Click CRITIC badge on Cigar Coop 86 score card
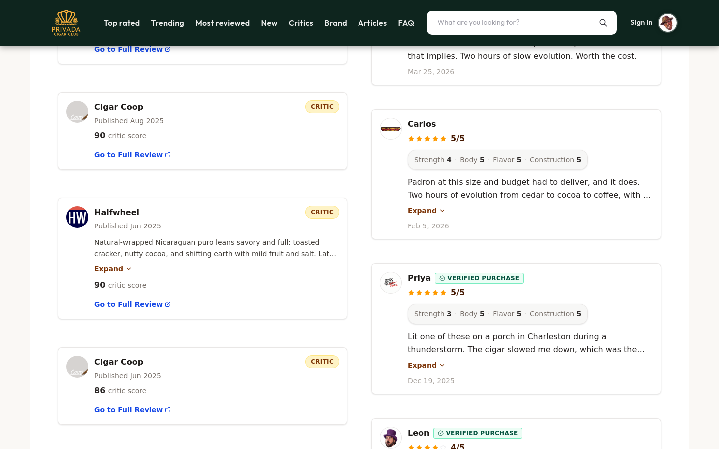The width and height of the screenshot is (719, 449). tap(322, 362)
